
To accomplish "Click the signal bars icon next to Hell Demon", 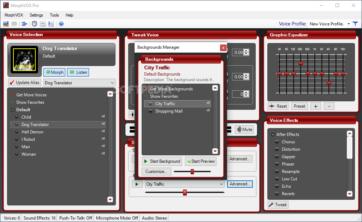I will point(103,131).
